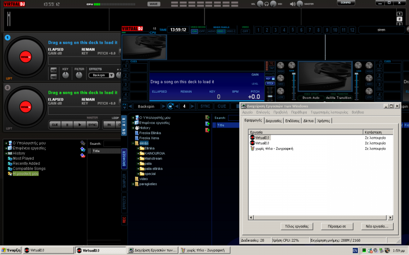Click the red add filter folder icon
The height and width of the screenshot is (255, 409).
(208, 130)
